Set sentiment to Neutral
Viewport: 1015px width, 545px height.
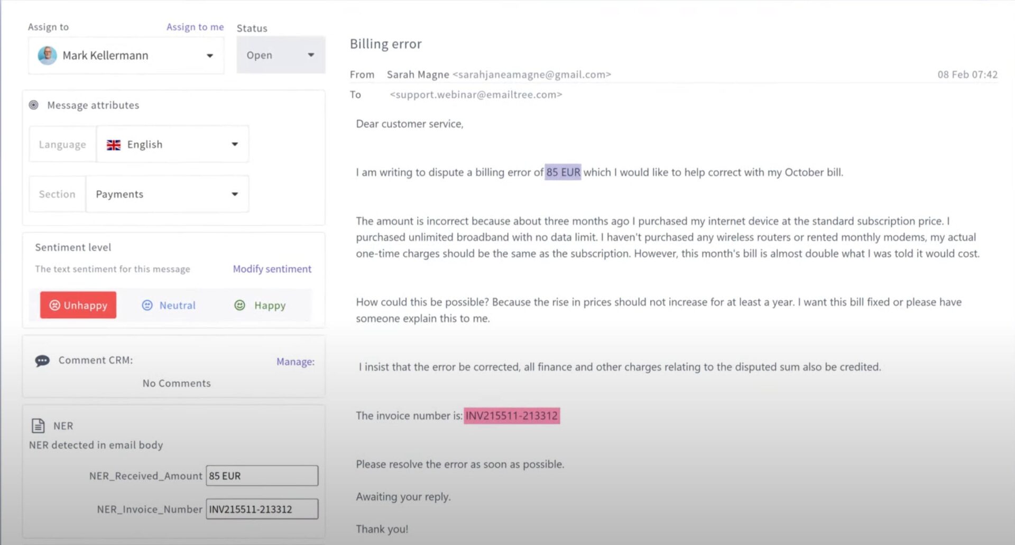click(169, 305)
